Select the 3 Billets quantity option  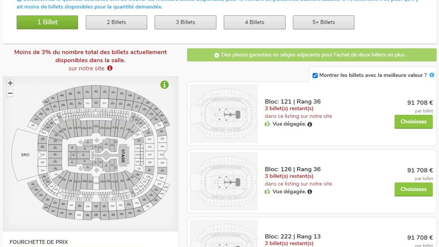pos(185,22)
